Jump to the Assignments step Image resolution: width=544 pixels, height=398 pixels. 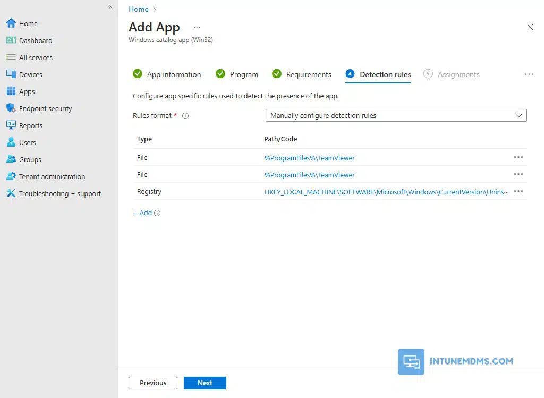coord(452,74)
